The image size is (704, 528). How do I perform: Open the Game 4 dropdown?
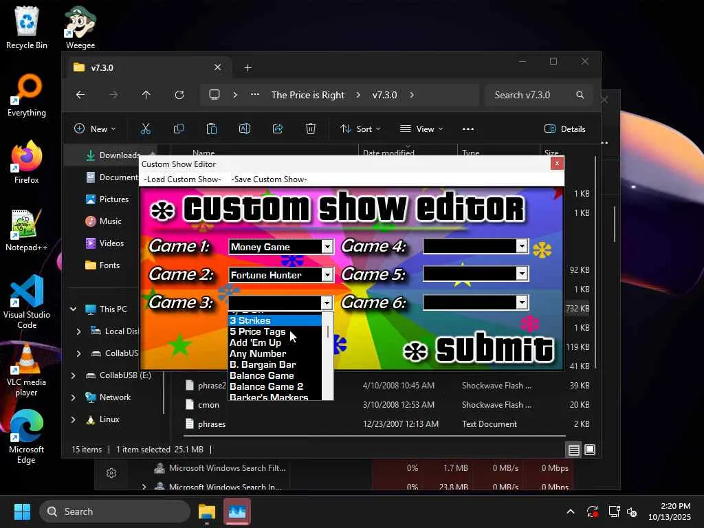coord(522,245)
